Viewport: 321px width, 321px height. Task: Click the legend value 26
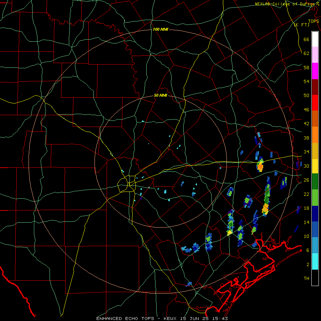[x=306, y=180]
